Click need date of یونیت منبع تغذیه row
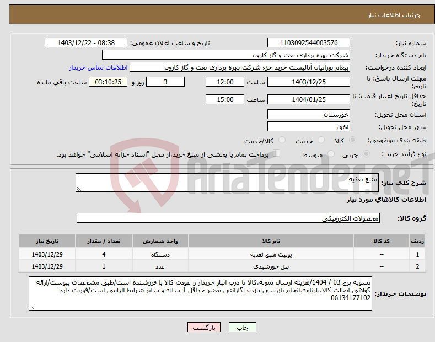Image resolution: width=435 pixels, height=342 pixels. tap(47, 254)
